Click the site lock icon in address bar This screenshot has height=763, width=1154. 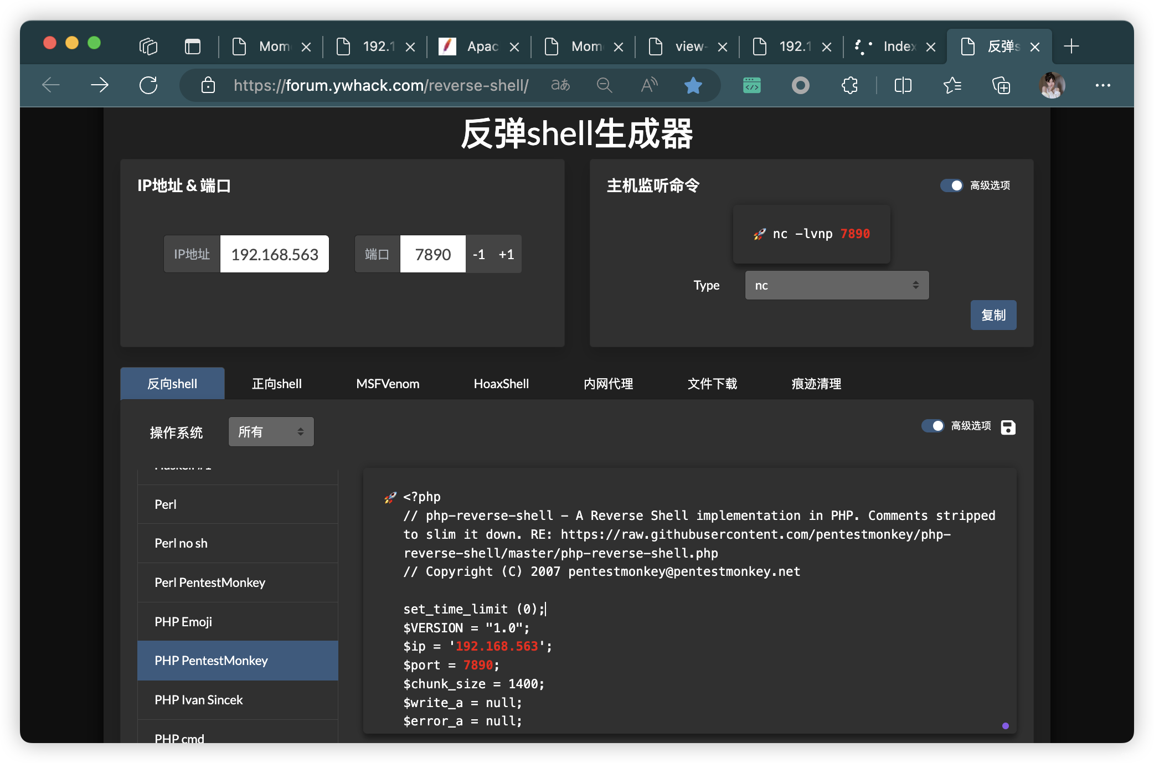pos(208,85)
